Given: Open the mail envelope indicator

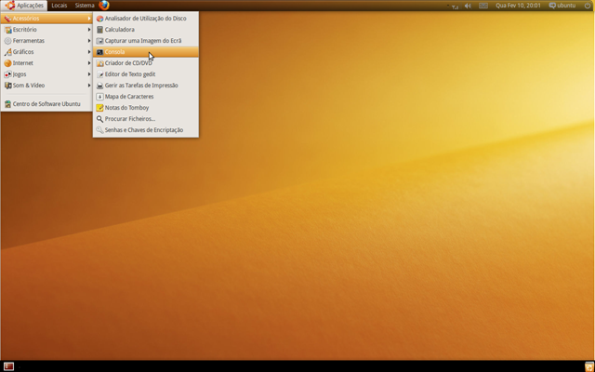Looking at the screenshot, I should [x=483, y=6].
